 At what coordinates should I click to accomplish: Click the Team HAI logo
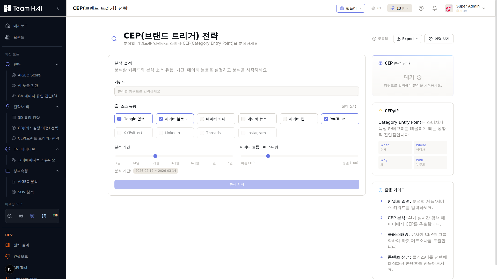[x=23, y=8]
